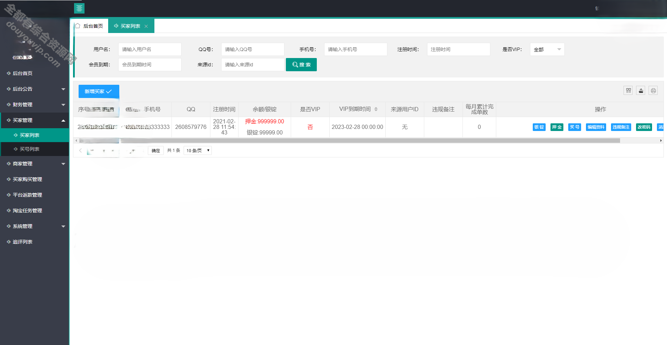Expand 商家管理 sidebar menu

(35, 164)
